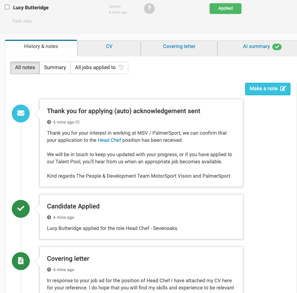
Task: Click the Make a note button
Action: click(x=268, y=89)
